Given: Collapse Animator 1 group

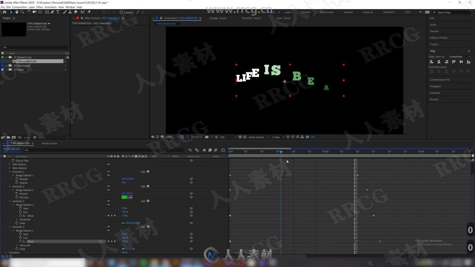Looking at the screenshot, I should click(10, 172).
